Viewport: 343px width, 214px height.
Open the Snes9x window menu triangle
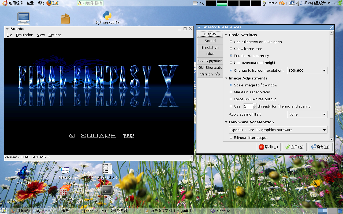(x=7, y=29)
